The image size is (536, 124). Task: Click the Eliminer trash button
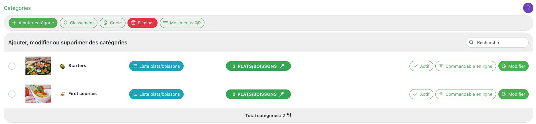(142, 23)
